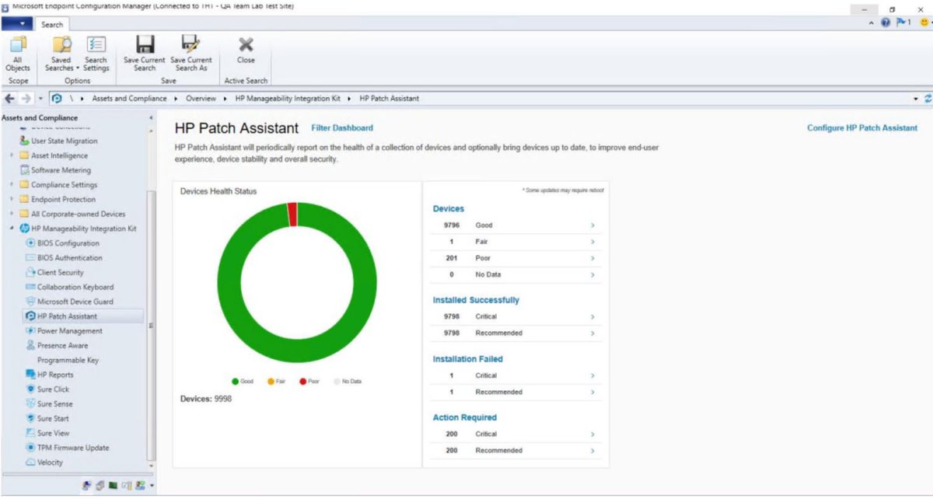Open the help question mark icon
The image size is (933, 499).
886,23
